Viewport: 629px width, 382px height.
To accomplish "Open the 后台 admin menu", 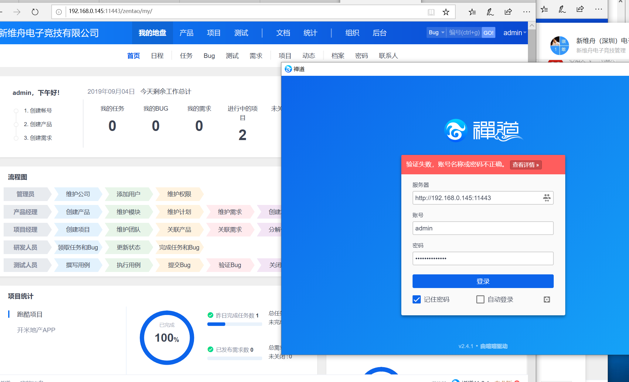I will 379,33.
